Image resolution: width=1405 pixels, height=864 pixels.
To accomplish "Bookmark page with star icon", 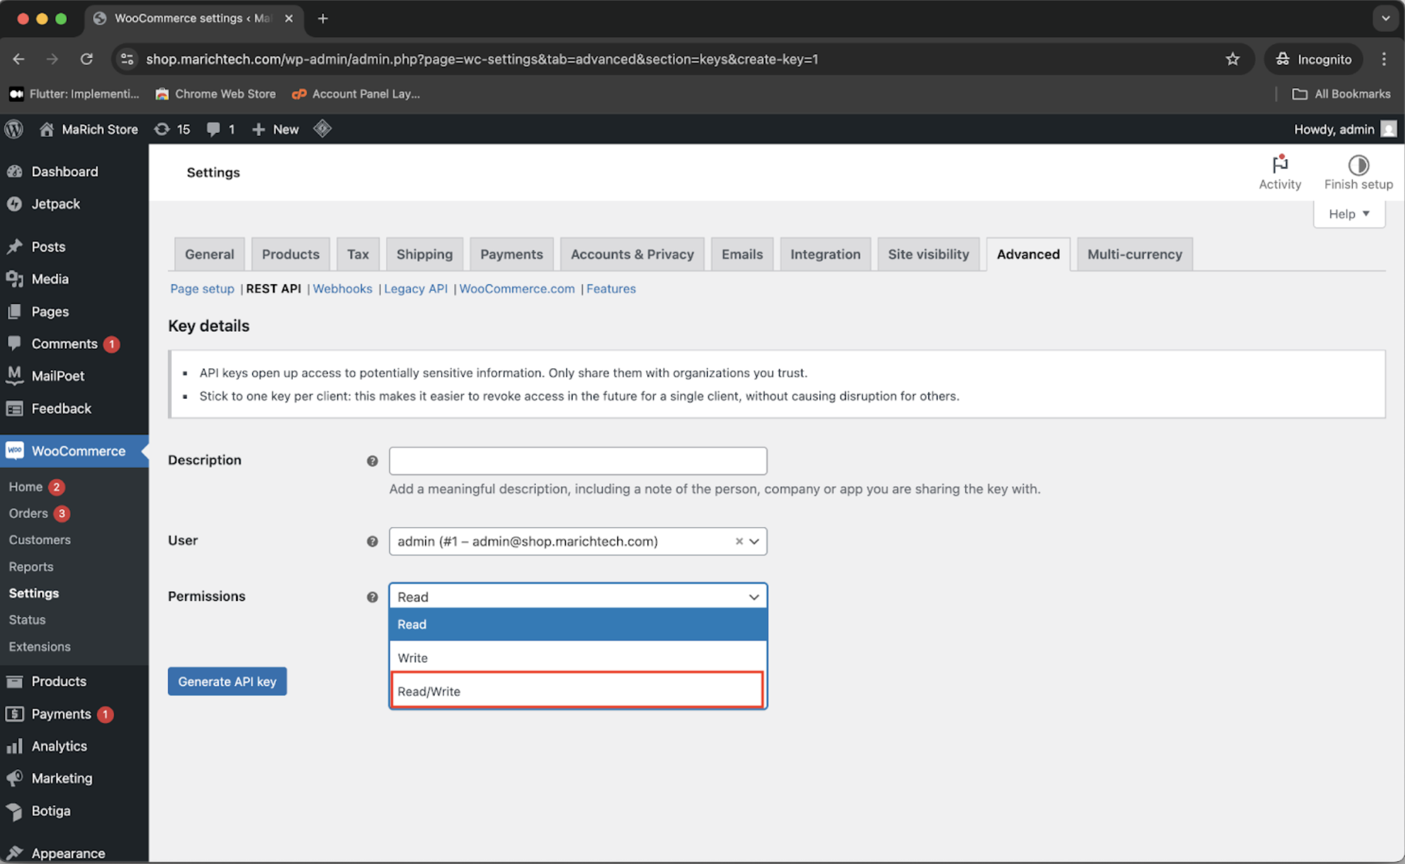I will pos(1232,59).
